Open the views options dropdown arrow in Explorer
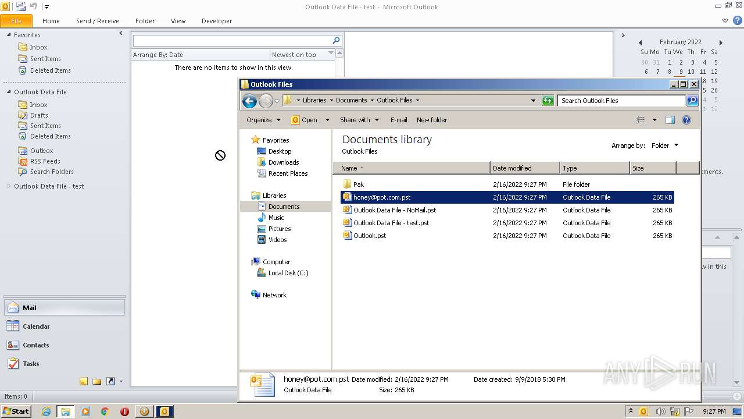This screenshot has width=744, height=419. pyautogui.click(x=654, y=120)
